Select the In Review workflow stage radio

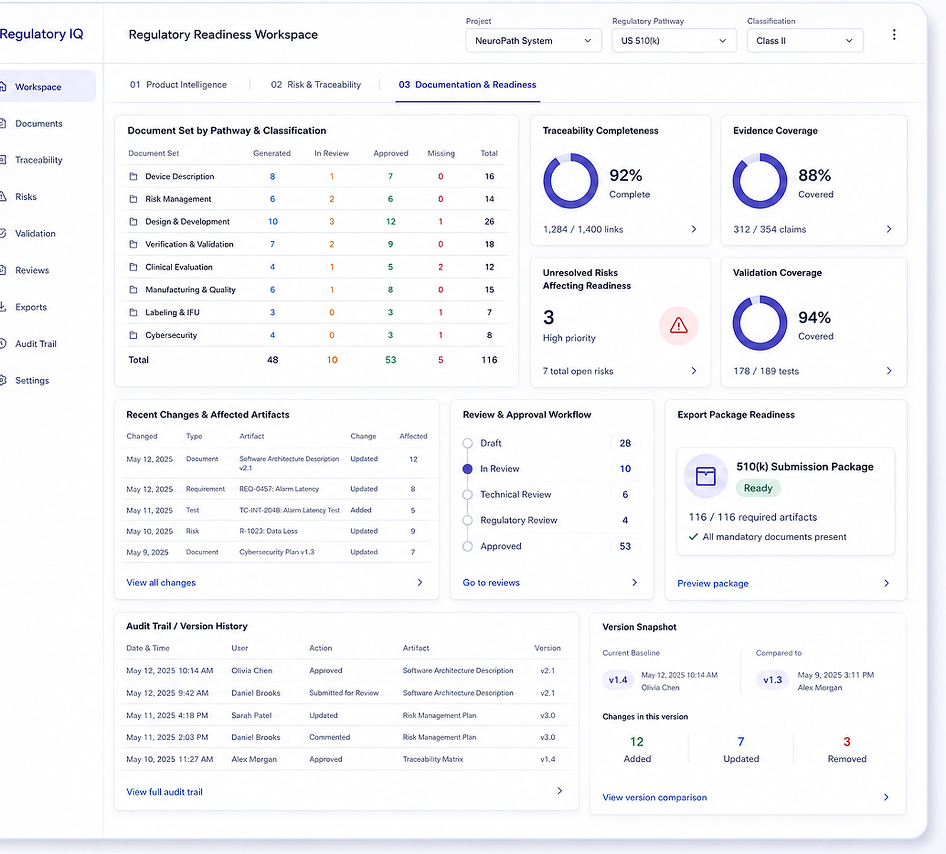pyautogui.click(x=468, y=469)
